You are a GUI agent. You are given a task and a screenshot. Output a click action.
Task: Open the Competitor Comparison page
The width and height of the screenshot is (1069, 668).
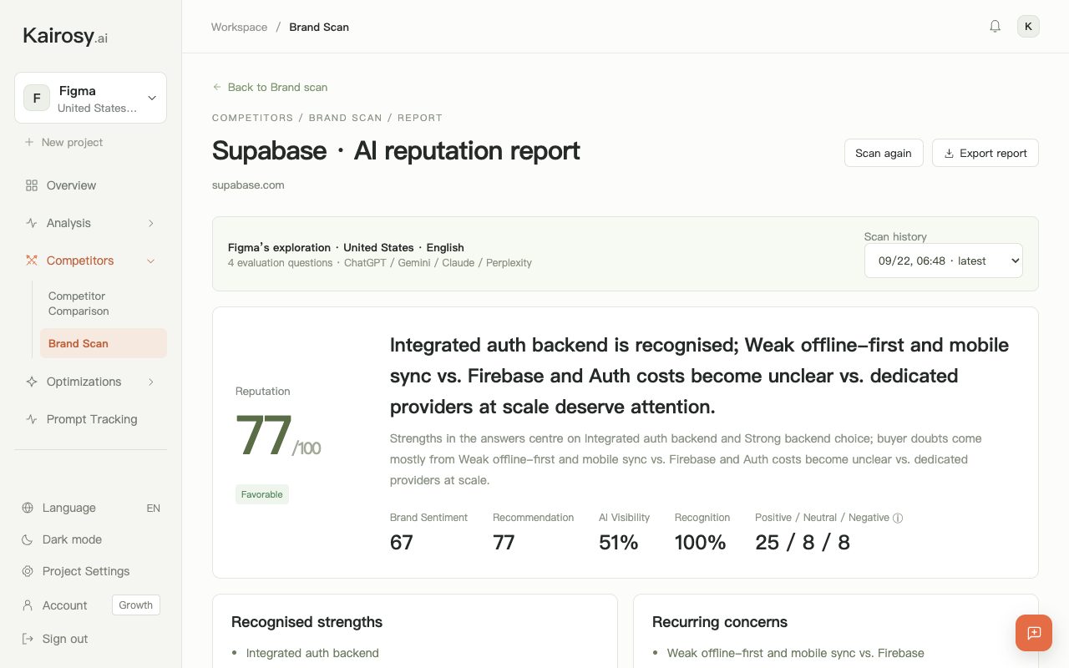tap(79, 303)
